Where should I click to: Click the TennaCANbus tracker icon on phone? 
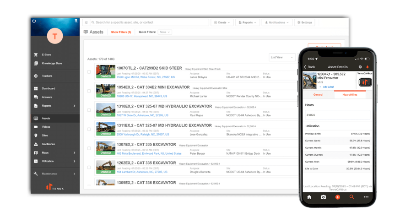pyautogui.click(x=365, y=82)
